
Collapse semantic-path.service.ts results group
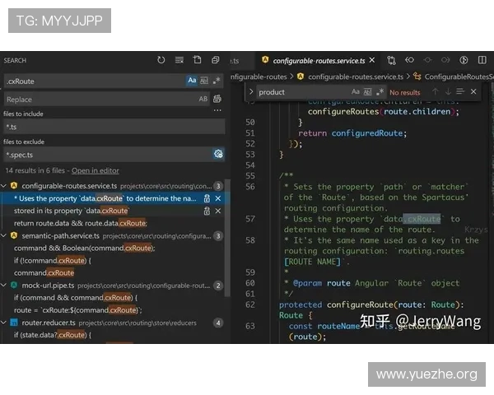[4, 235]
